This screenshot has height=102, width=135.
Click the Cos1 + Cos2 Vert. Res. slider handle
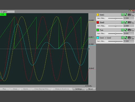pyautogui.click(x=116, y=41)
